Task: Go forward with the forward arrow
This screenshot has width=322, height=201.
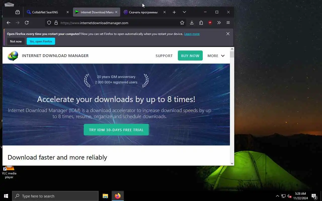Action: (x=18, y=23)
